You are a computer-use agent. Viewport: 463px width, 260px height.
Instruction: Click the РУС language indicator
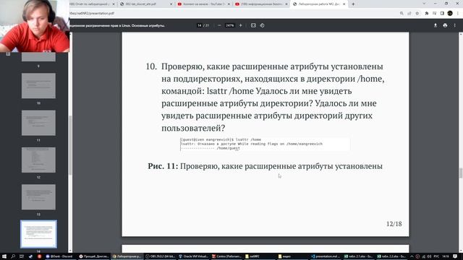436,256
